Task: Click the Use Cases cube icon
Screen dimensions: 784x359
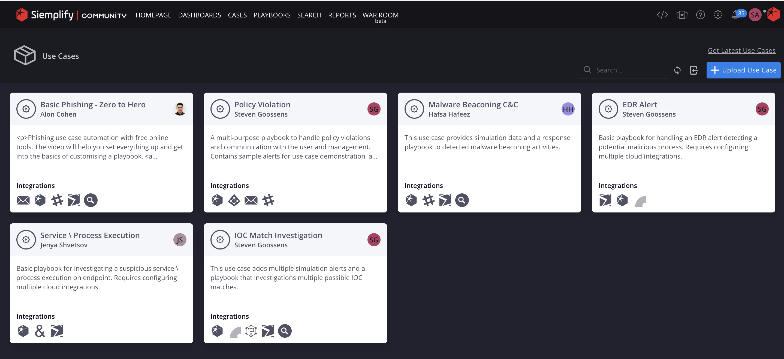Action: [x=25, y=55]
